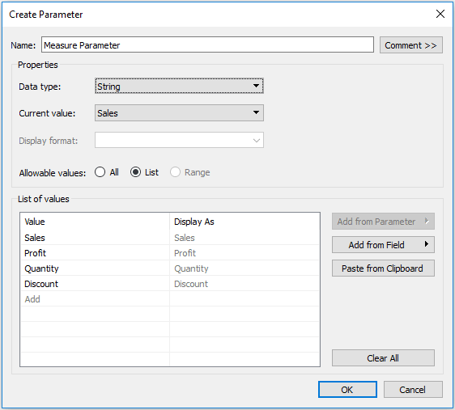Image resolution: width=455 pixels, height=410 pixels.
Task: Open the Current value dropdown showing Sales
Action: coord(179,112)
